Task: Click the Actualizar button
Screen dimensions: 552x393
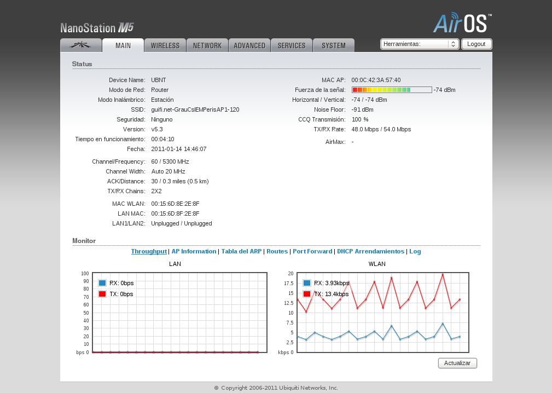Action: [457, 363]
